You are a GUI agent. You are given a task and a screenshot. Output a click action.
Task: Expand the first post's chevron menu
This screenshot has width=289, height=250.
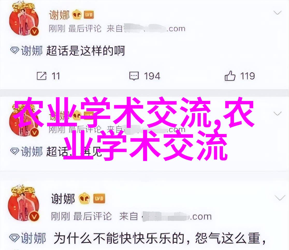(277, 13)
